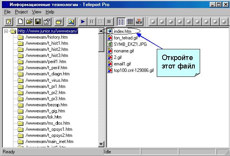This screenshot has height=156, width=230.
Task: Click the fon_tetrad.gif file icon
Action: 110,37
